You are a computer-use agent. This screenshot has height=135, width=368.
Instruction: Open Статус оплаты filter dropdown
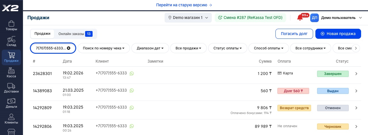pos(227,48)
